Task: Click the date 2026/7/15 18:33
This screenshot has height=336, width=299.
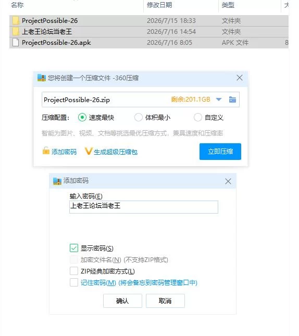Action: pyautogui.click(x=171, y=20)
